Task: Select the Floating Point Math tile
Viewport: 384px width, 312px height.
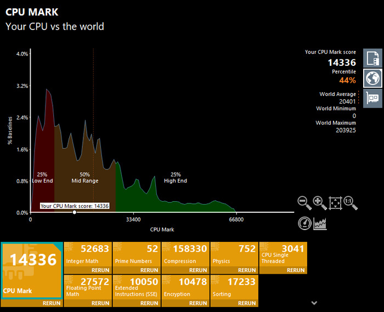Action: (87, 287)
